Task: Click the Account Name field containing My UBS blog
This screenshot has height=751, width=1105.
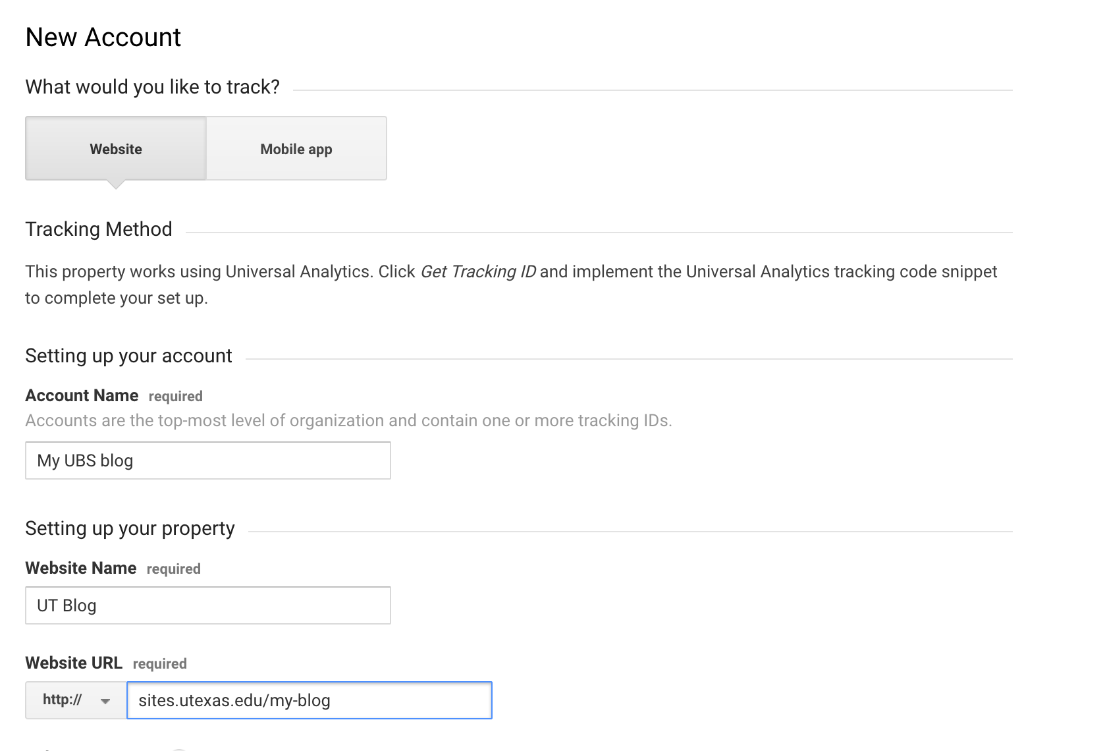Action: (x=207, y=460)
